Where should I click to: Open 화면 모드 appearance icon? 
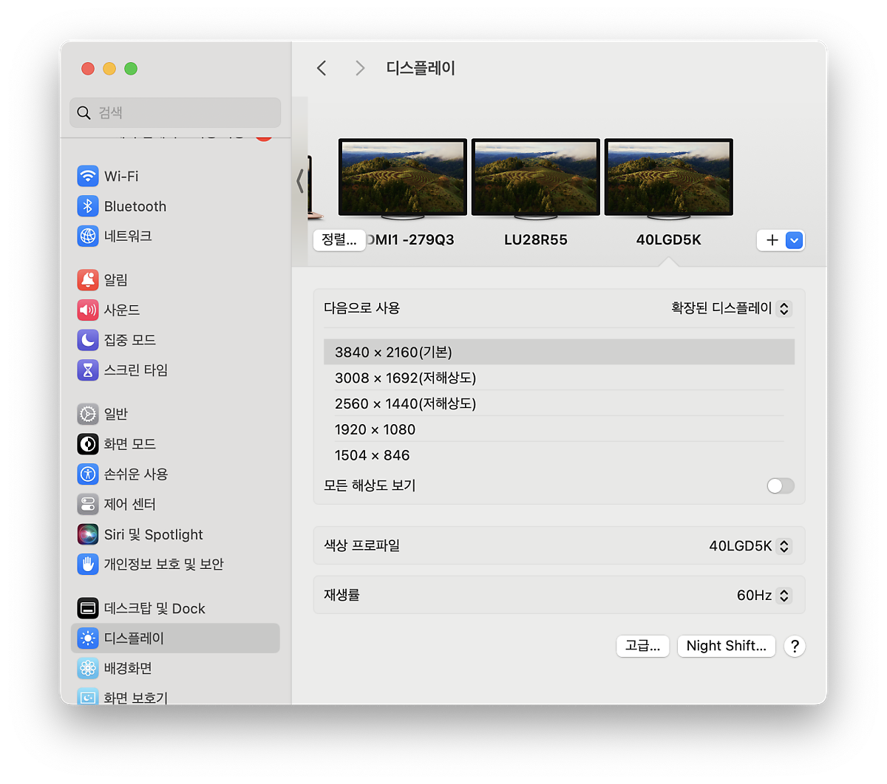[x=88, y=444]
